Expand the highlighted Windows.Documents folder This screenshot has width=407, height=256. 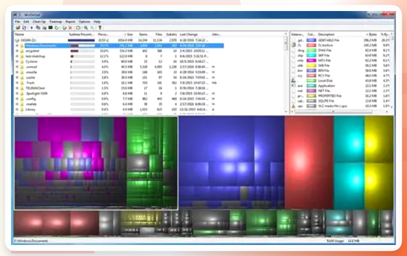[17, 45]
